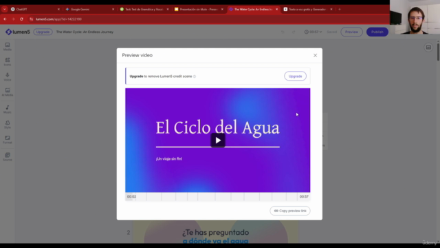
Task: Copy the preview link
Action: [x=290, y=211]
